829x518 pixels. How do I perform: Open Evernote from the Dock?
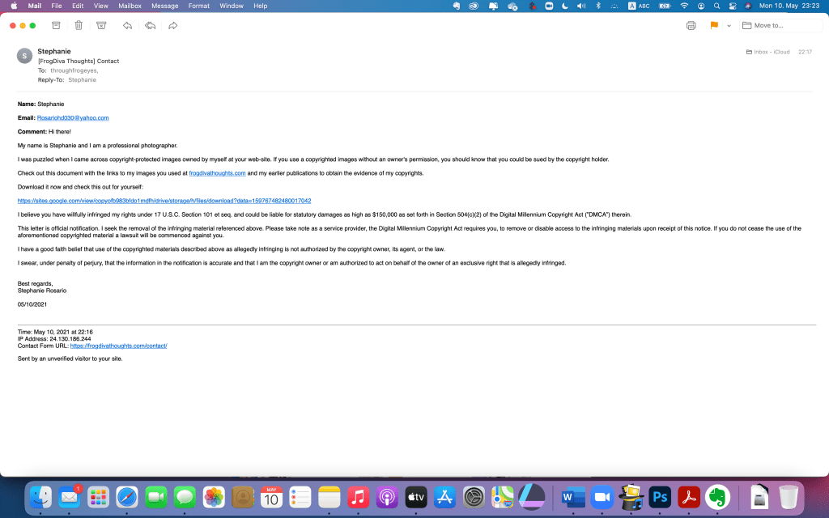pyautogui.click(x=716, y=496)
